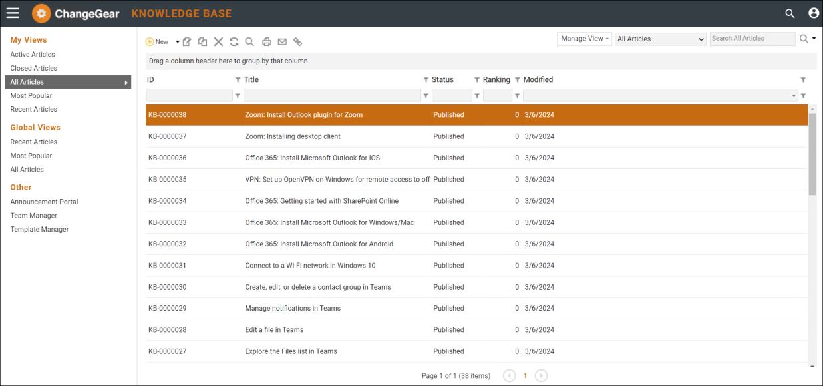Viewport: 823px width, 386px height.
Task: Open Most Popular under Global Views
Action: [31, 156]
